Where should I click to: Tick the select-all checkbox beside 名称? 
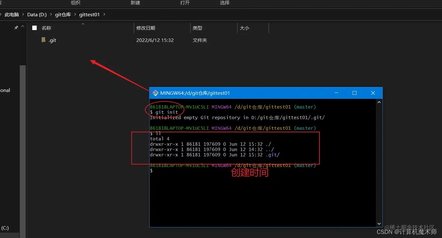34,28
